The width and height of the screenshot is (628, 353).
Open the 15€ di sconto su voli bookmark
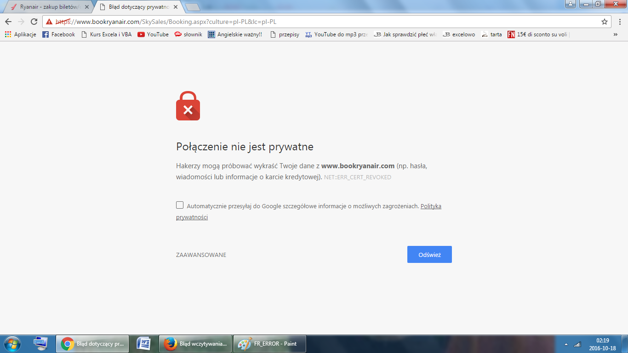pyautogui.click(x=539, y=34)
